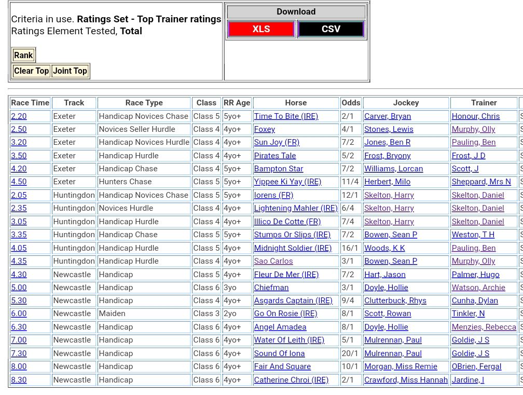This screenshot has width=523, height=395.
Task: Click the Horse column header
Action: 296,103
